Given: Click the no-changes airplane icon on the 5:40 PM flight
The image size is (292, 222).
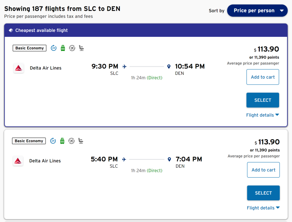Looking at the screenshot, I should pyautogui.click(x=71, y=141).
